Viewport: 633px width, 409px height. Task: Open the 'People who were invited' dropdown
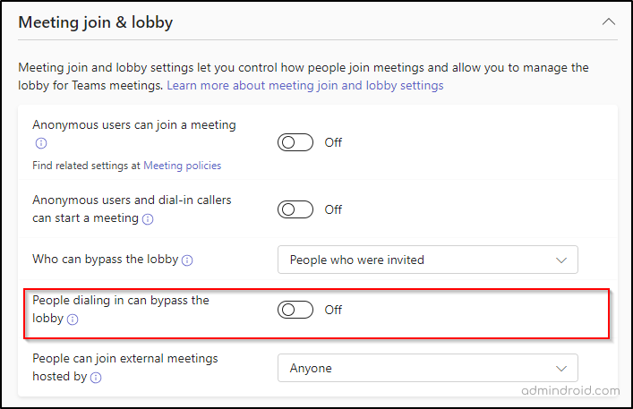pyautogui.click(x=427, y=260)
